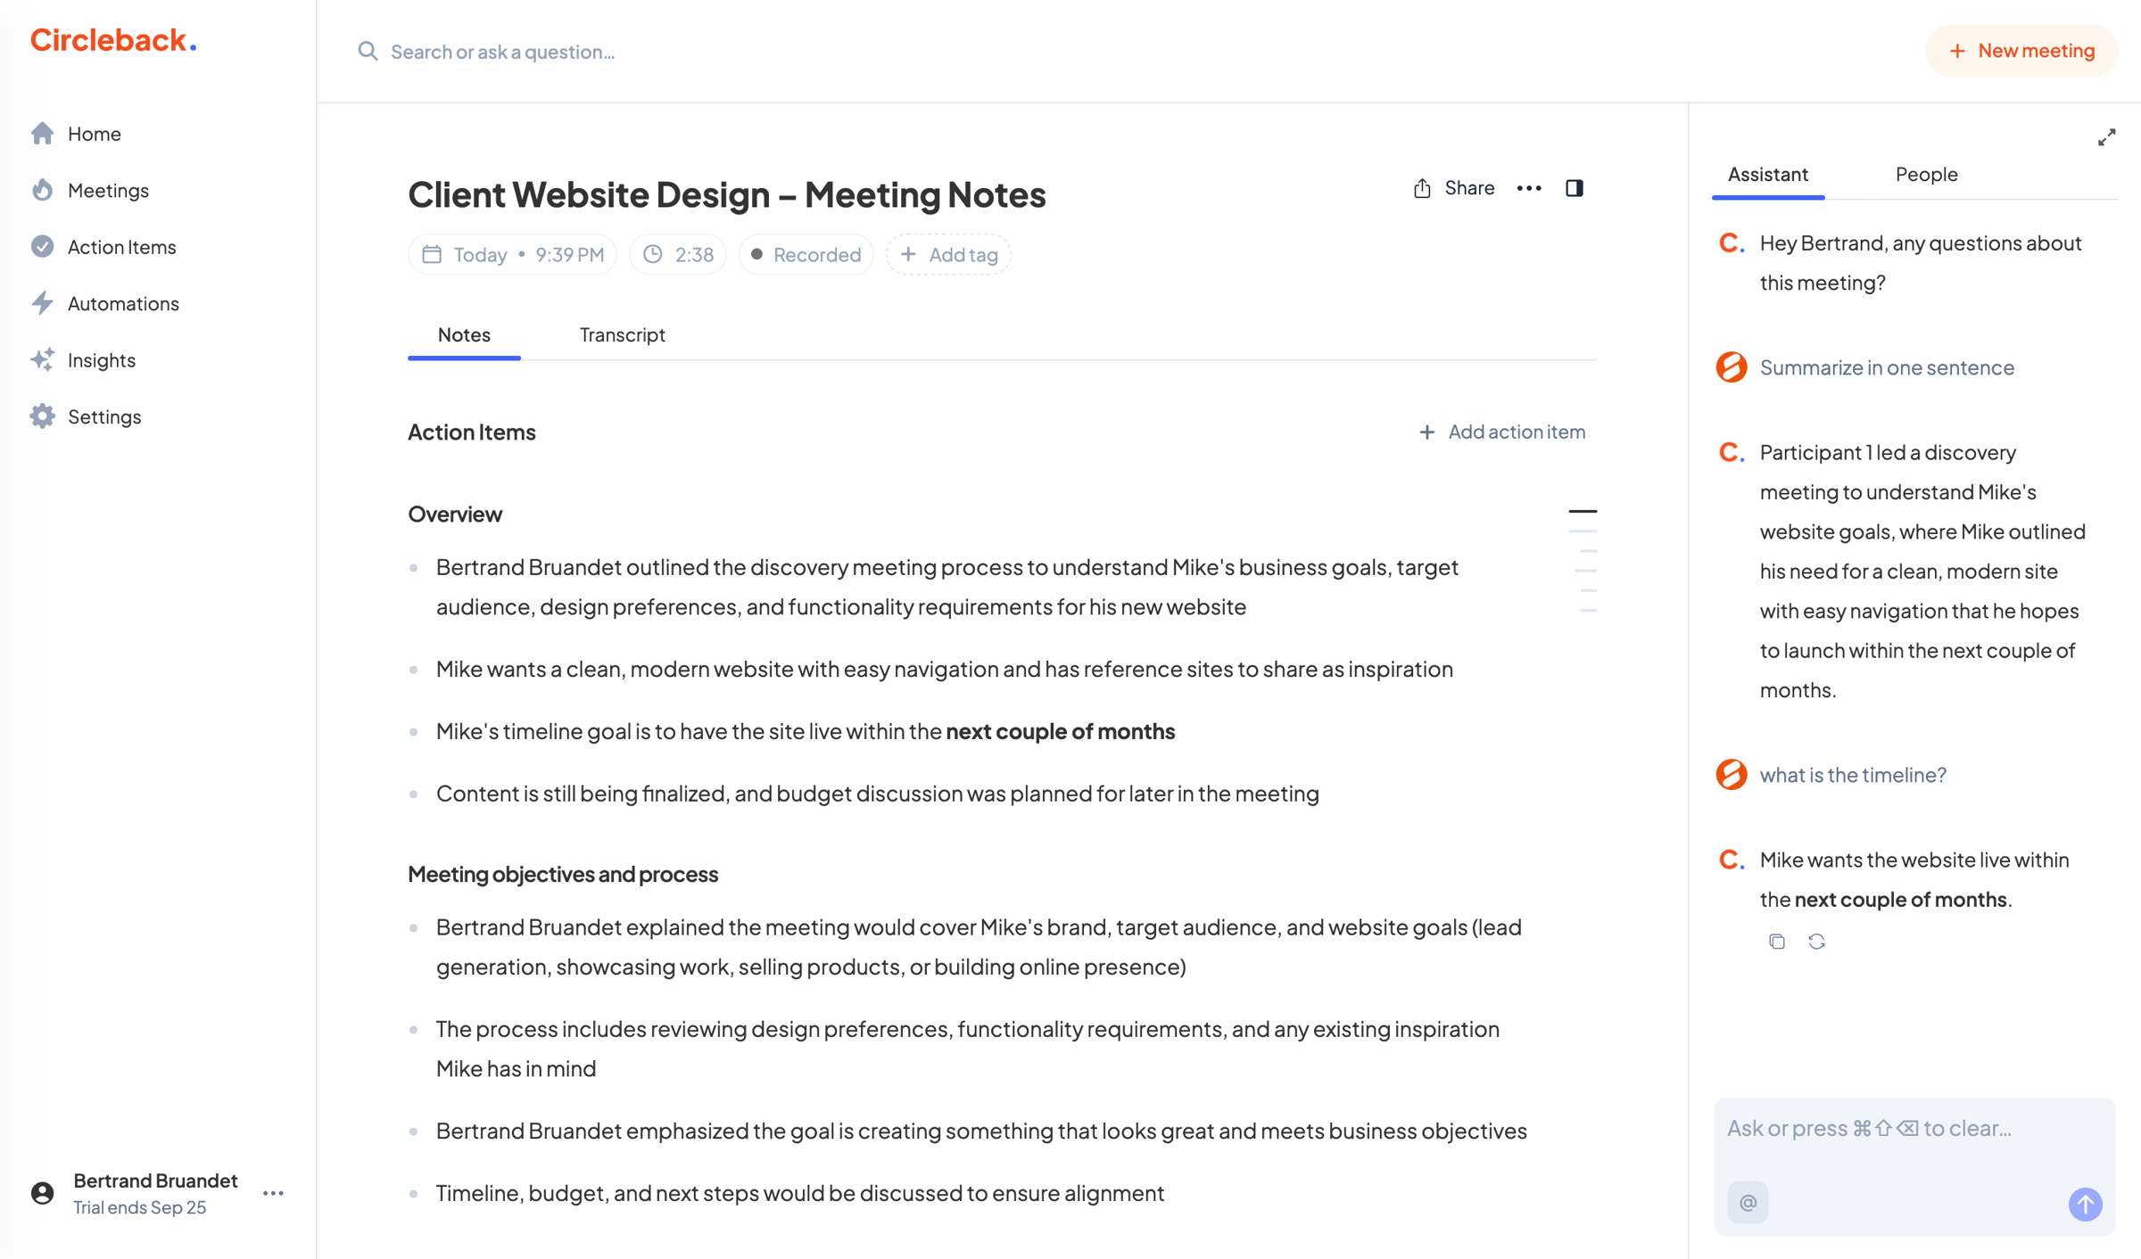2141x1259 pixels.
Task: Switch to the Transcript tab
Action: (x=622, y=334)
